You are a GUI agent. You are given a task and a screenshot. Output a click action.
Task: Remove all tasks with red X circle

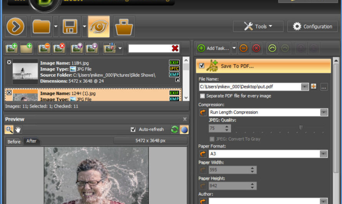(256, 48)
